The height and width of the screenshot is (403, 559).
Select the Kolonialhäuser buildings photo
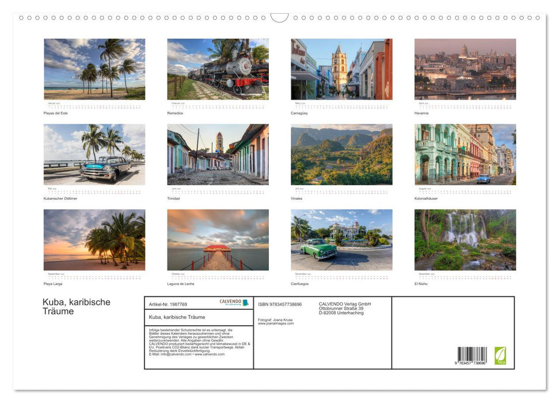465,154
